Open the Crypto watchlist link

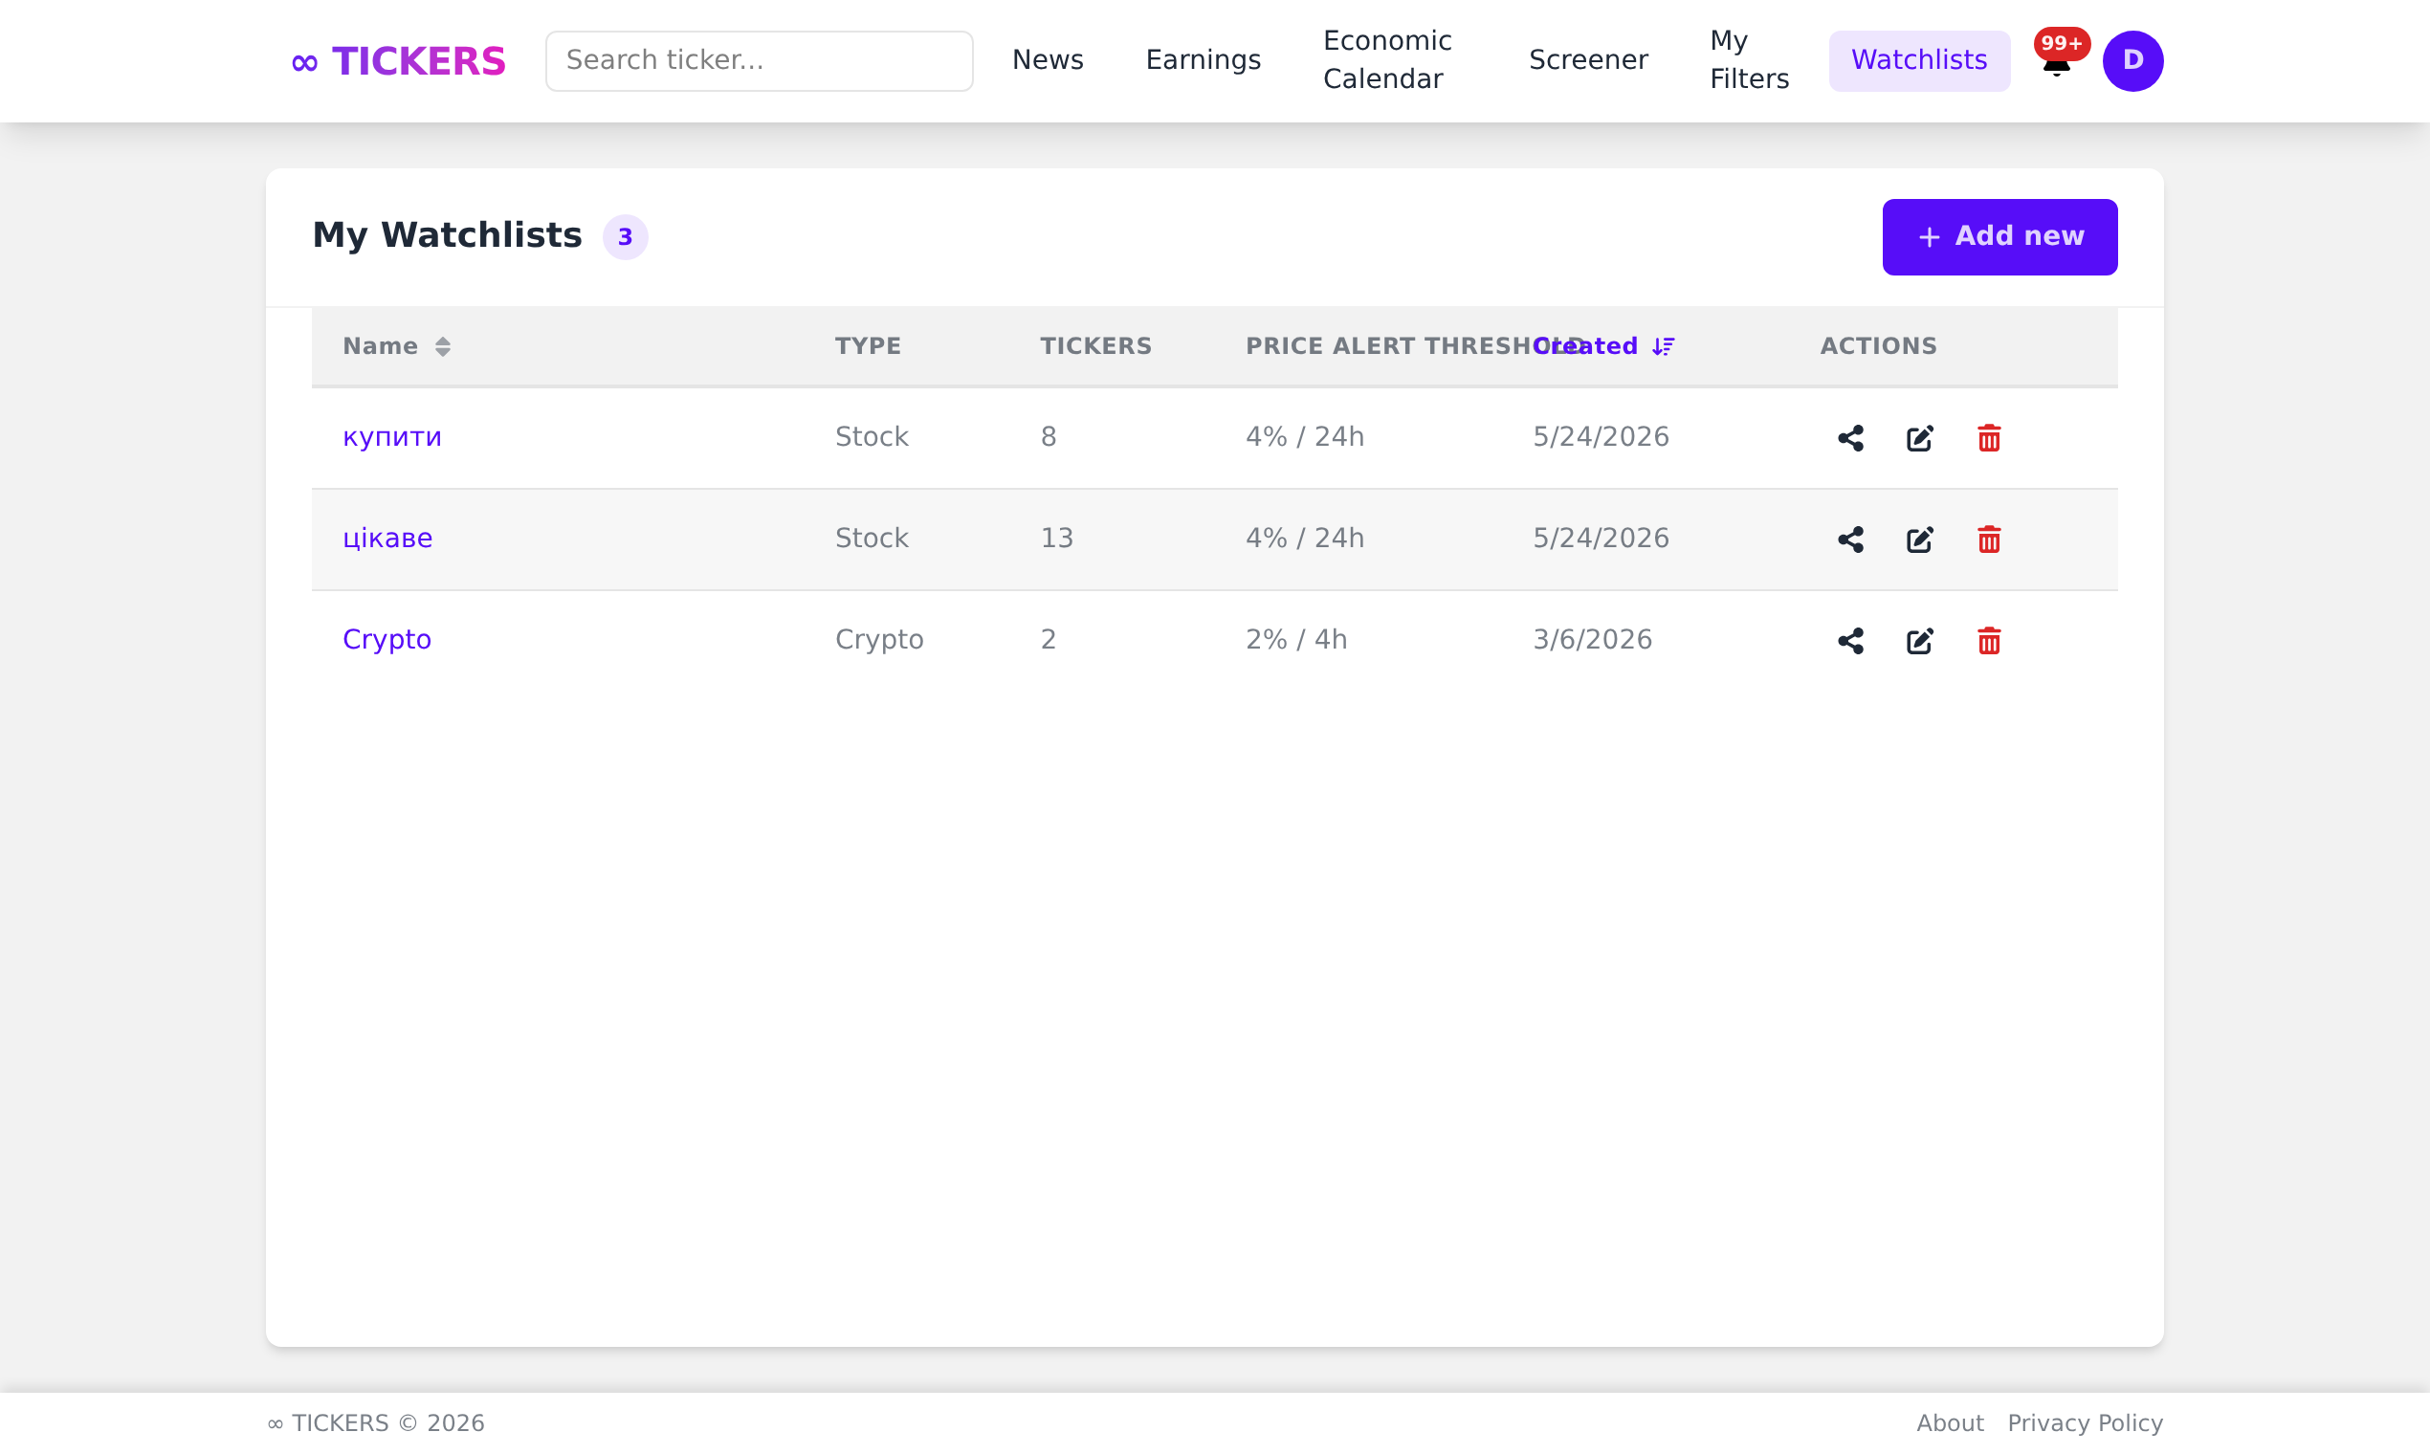387,640
